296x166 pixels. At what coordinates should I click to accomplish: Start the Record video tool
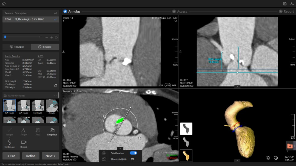click(24, 143)
